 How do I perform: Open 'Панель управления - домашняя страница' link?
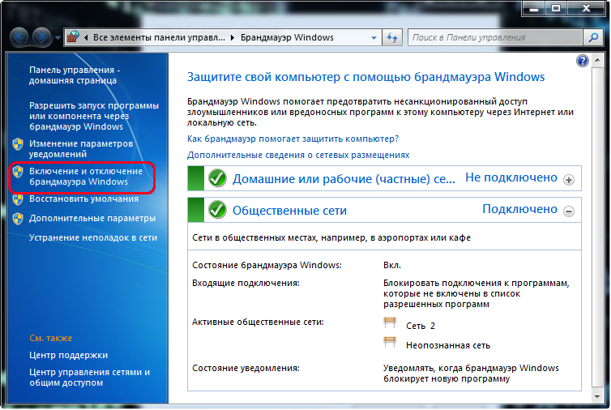(x=75, y=75)
